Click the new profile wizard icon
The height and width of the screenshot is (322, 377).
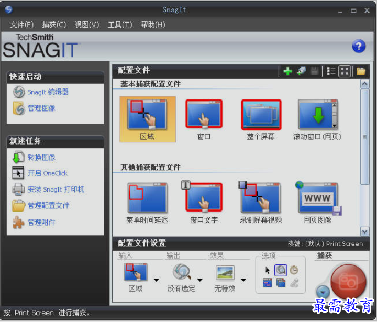[x=301, y=71]
